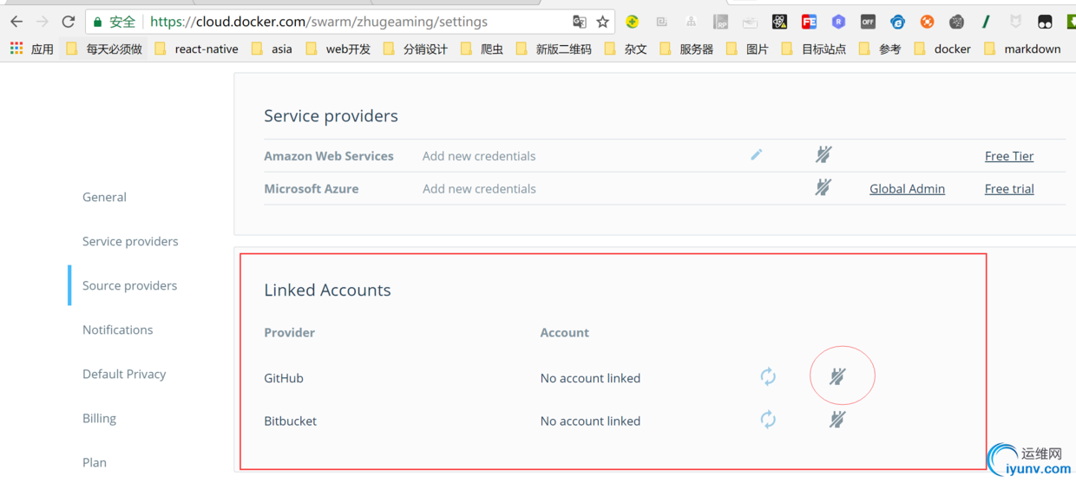Select General in the settings sidebar

tap(104, 197)
